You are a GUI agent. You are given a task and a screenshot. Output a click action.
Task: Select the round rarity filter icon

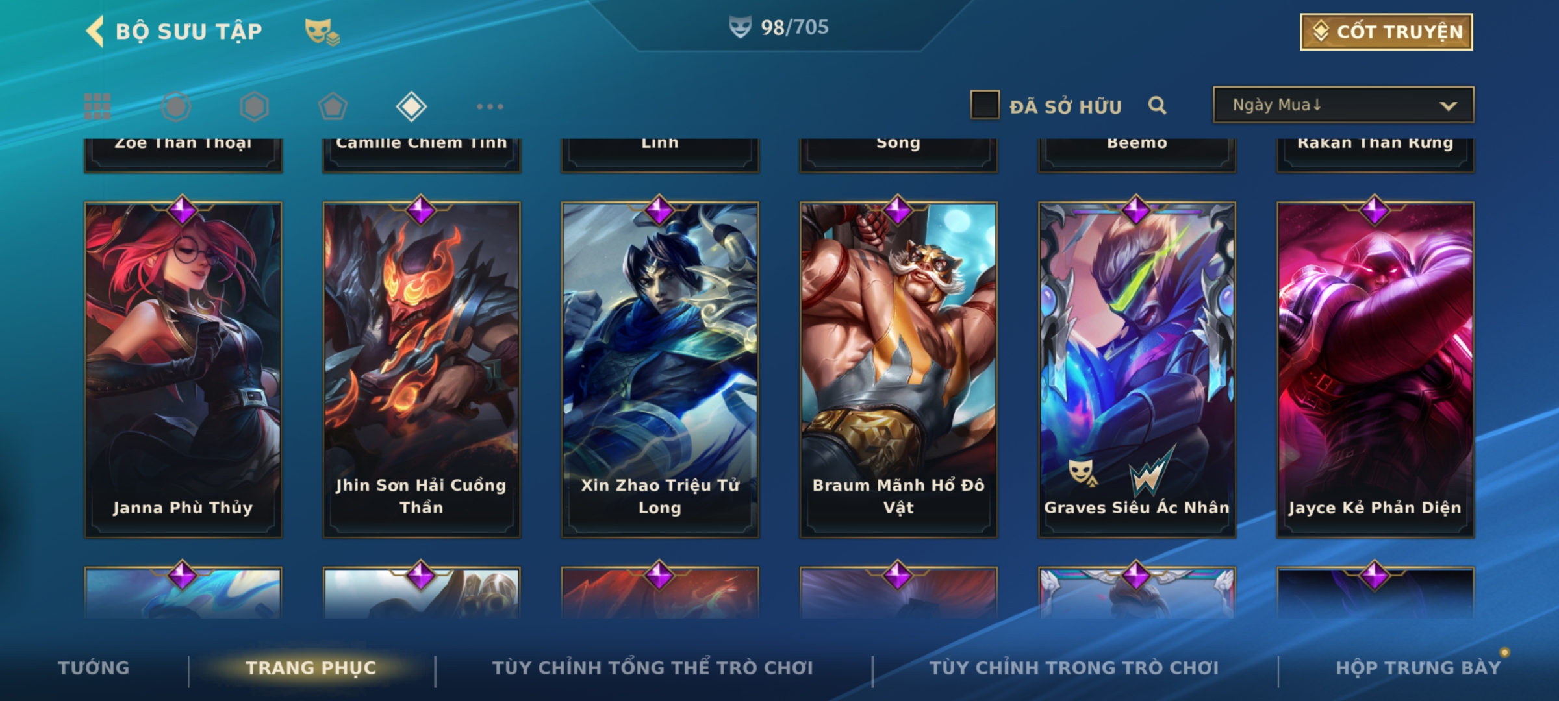tap(176, 106)
